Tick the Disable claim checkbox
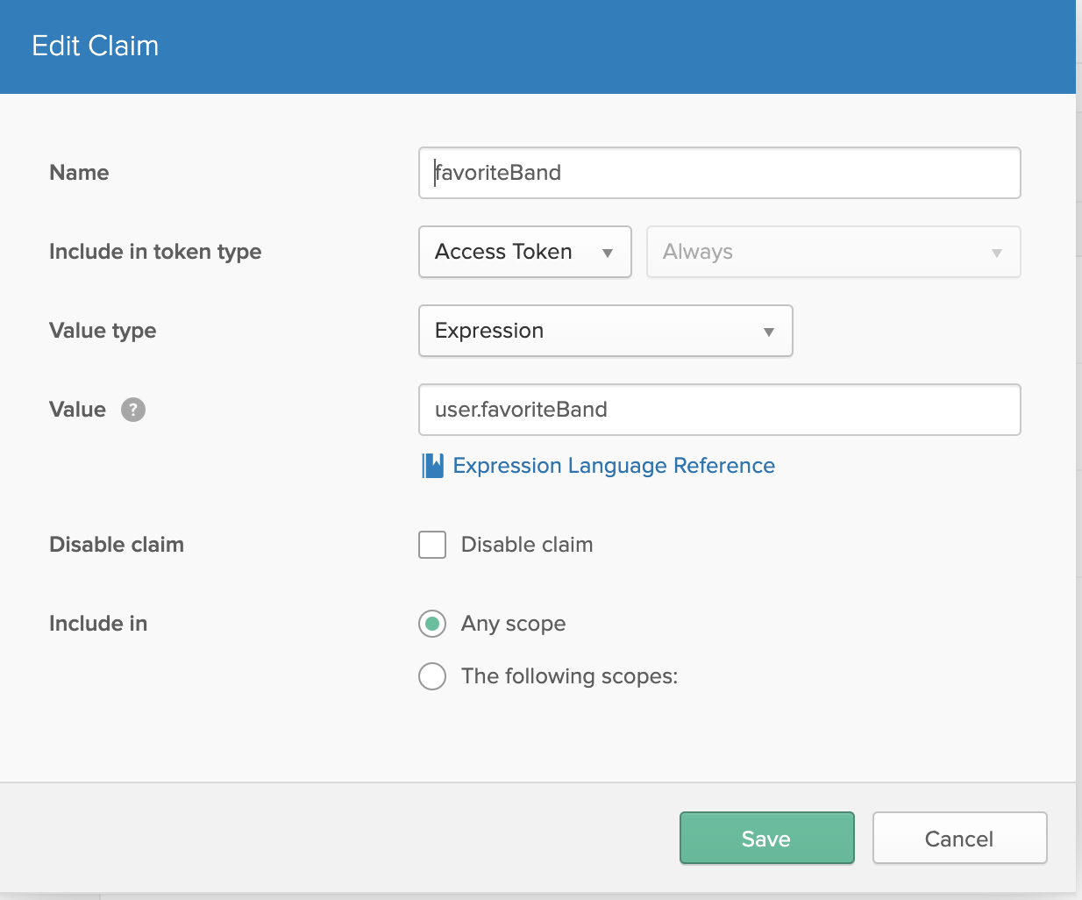The width and height of the screenshot is (1082, 900). pos(432,545)
